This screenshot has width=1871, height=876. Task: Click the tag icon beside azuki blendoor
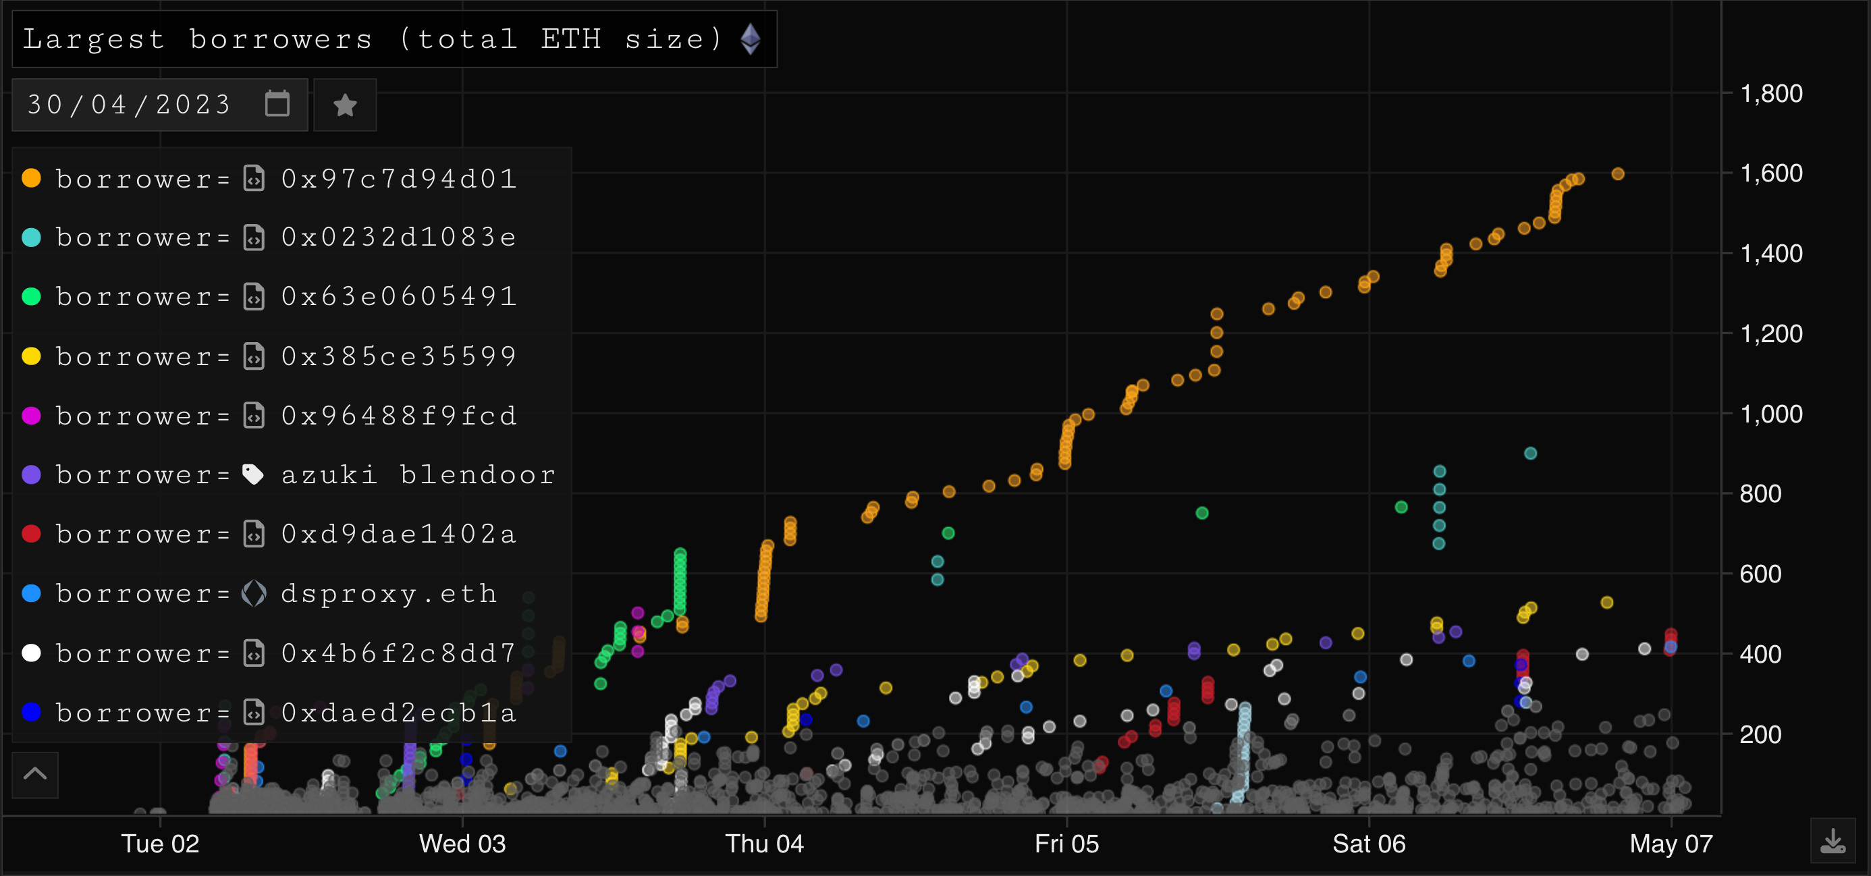click(252, 474)
